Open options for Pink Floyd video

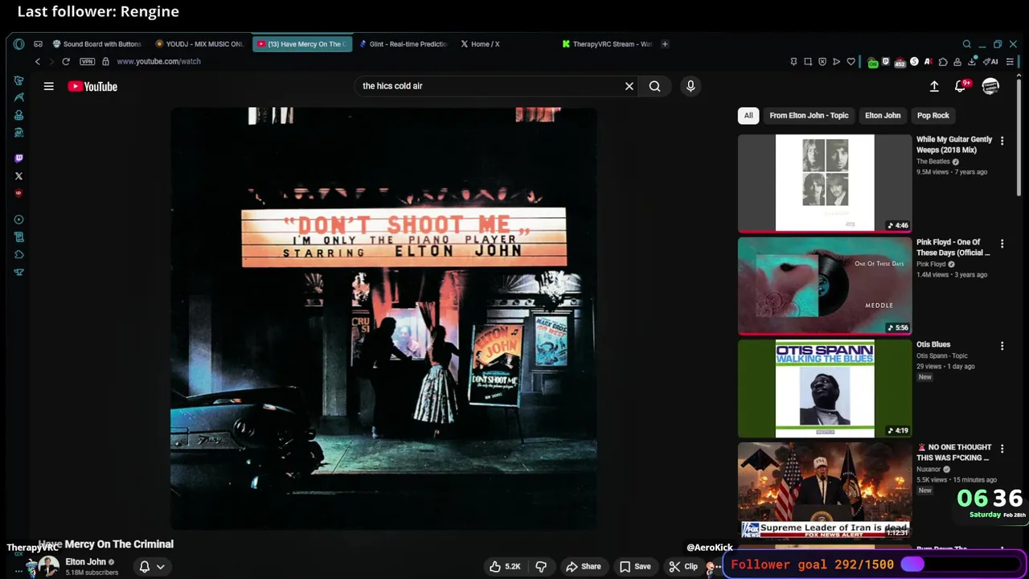click(x=1002, y=244)
